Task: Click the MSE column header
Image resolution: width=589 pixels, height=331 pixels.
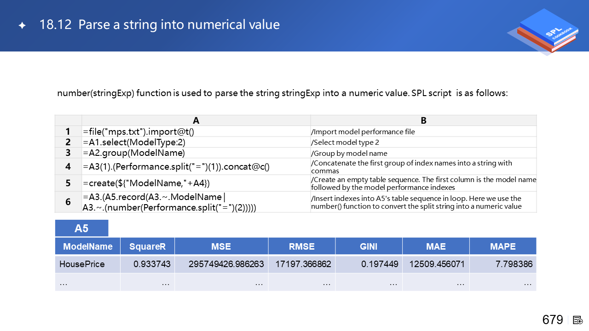Action: coord(221,246)
